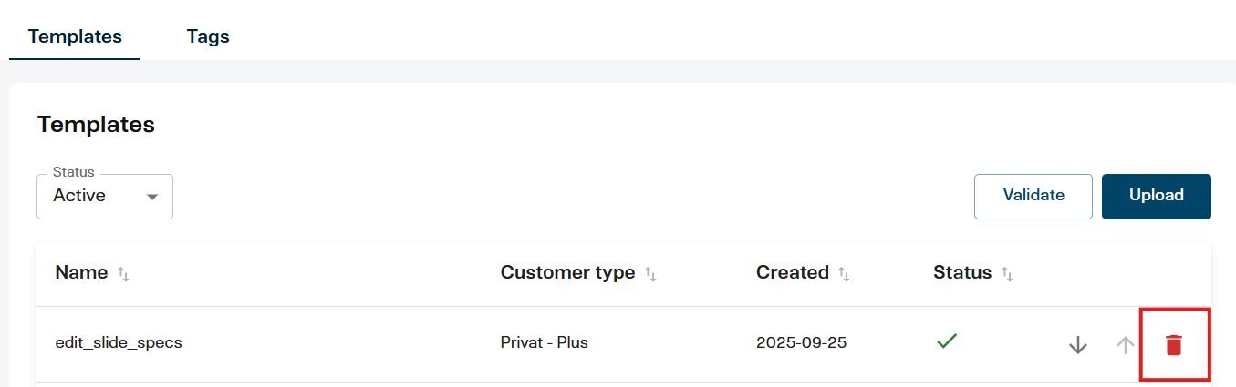Select the edit_slide_specs template name

pyautogui.click(x=119, y=343)
